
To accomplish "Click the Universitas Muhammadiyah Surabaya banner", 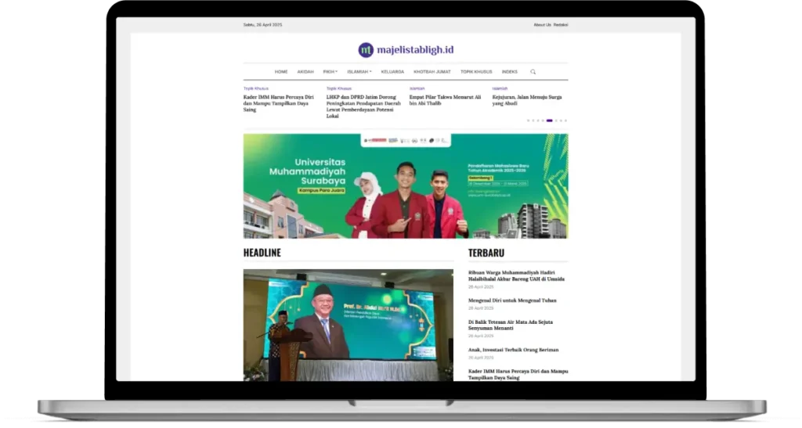I will pyautogui.click(x=406, y=186).
